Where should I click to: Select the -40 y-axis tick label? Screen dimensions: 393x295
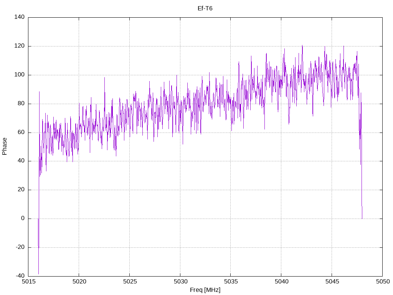[x=20, y=276]
